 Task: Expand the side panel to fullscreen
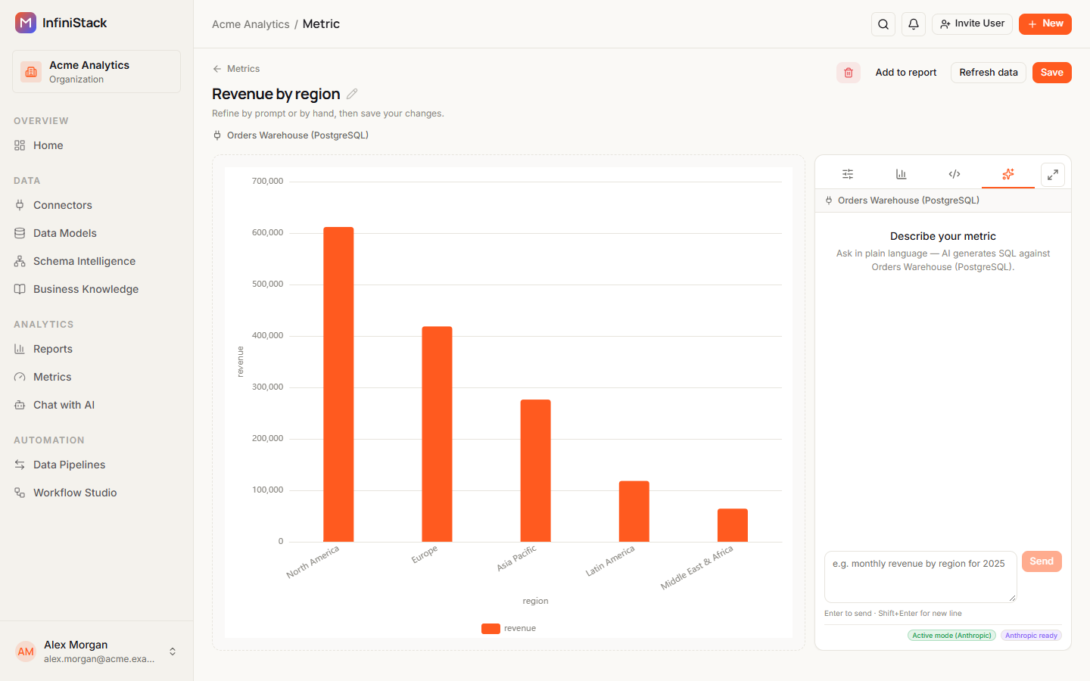[1053, 175]
